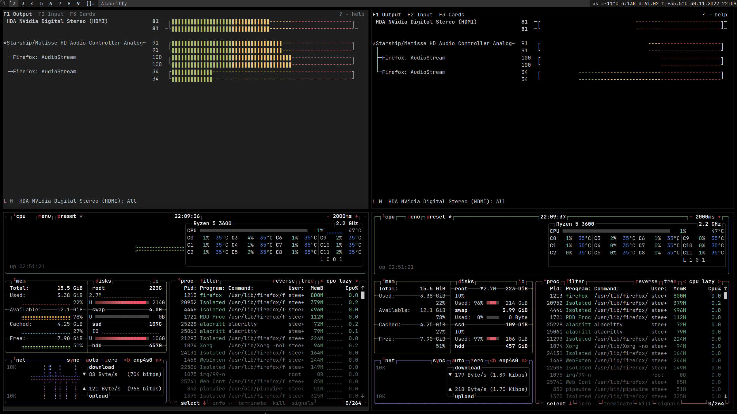The width and height of the screenshot is (737, 414).
Task: Click 'io' mode in the left disks panel
Action: [155, 281]
